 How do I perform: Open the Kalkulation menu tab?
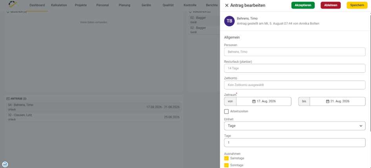(59, 5)
